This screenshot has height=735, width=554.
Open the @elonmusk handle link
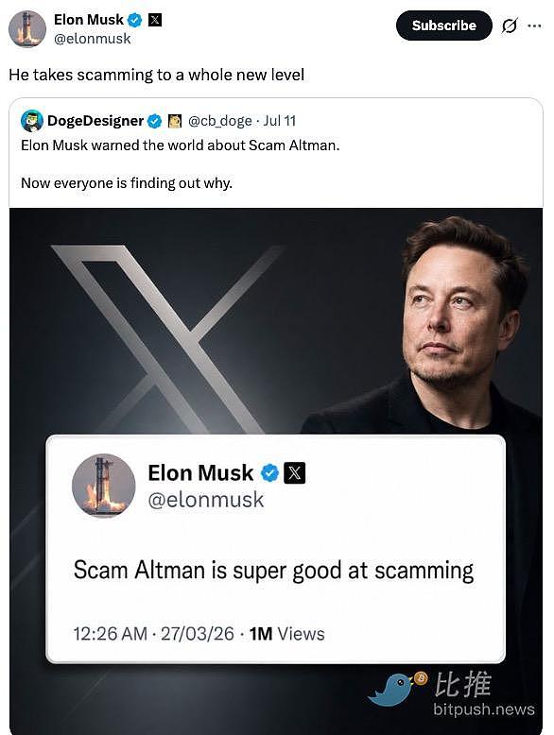(x=92, y=39)
